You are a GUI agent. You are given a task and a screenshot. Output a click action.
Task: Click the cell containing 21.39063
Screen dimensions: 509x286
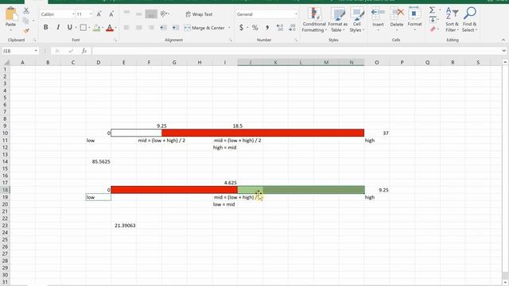[124, 226]
